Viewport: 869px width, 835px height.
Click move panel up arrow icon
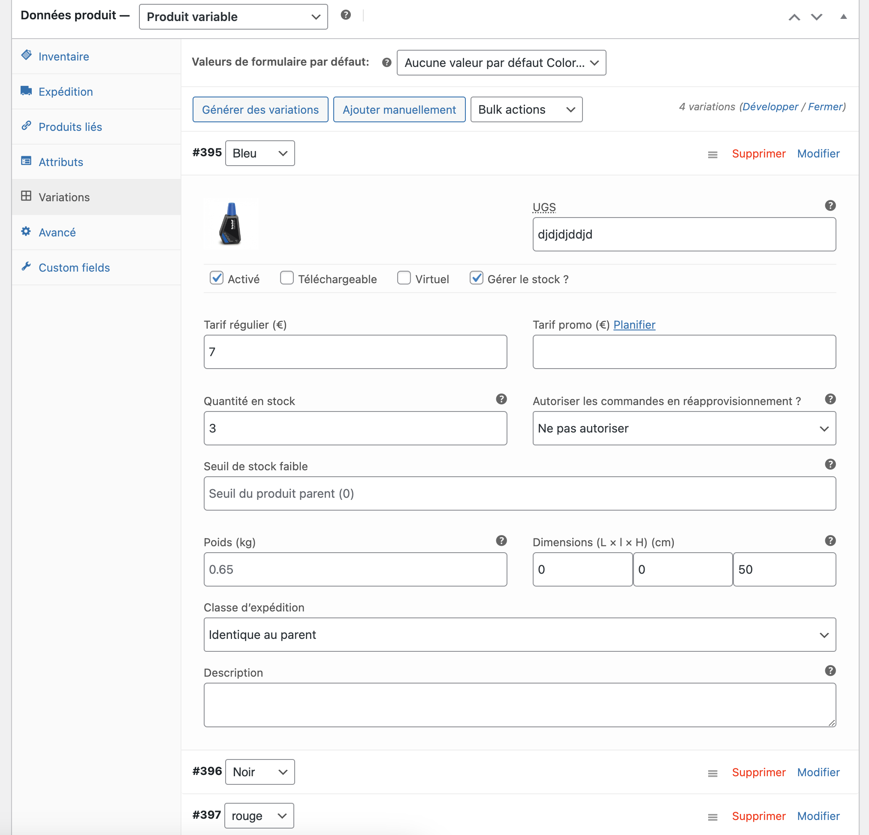(x=794, y=17)
